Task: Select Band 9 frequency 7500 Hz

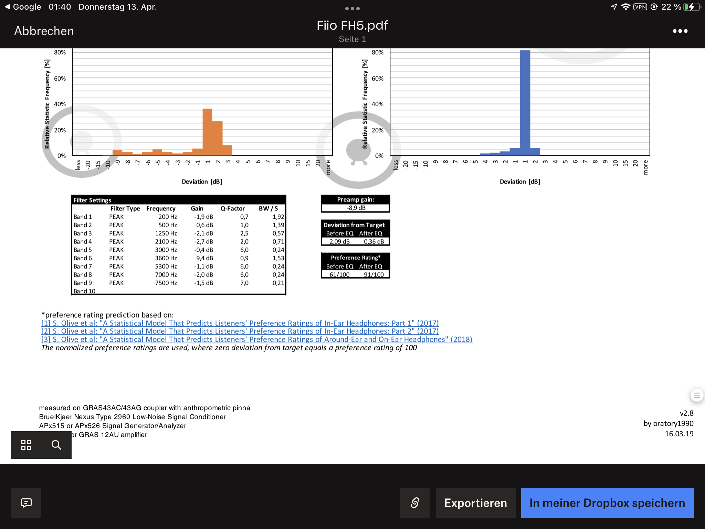Action: click(166, 283)
